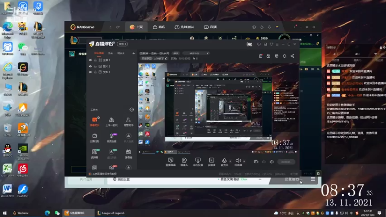Click the modify title button

tap(176, 53)
